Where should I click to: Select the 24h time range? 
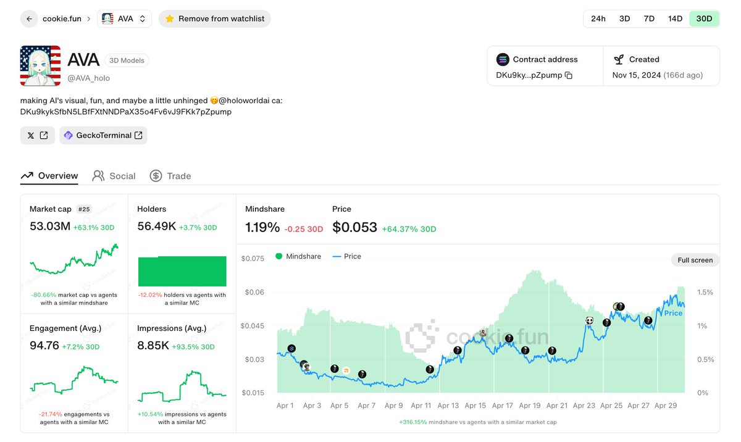pos(598,19)
